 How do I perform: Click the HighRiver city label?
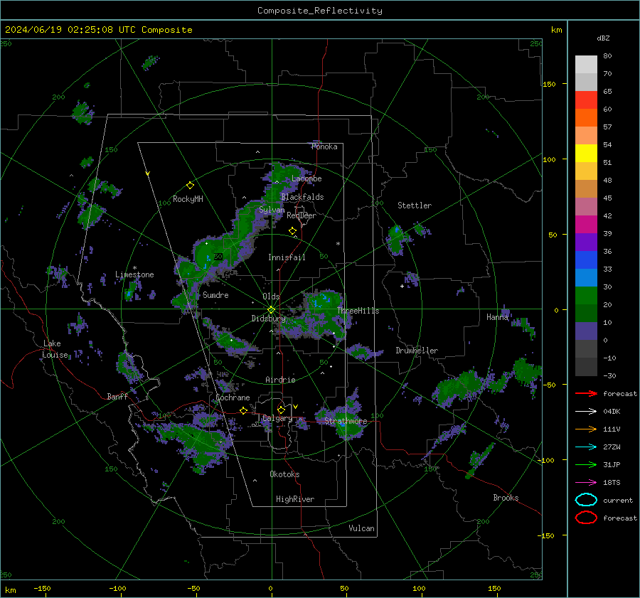295,499
